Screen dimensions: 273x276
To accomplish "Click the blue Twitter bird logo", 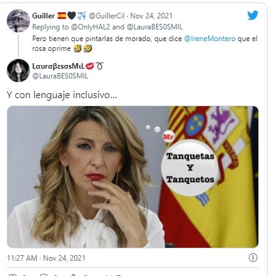I will (x=253, y=15).
